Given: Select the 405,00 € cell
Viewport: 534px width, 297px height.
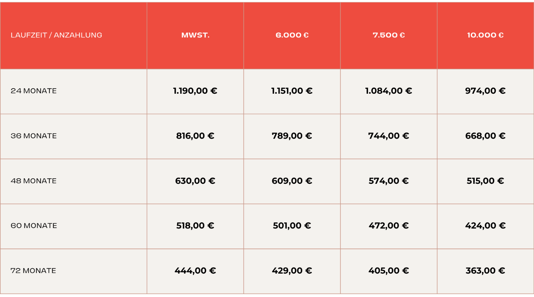Looking at the screenshot, I should 389,271.
